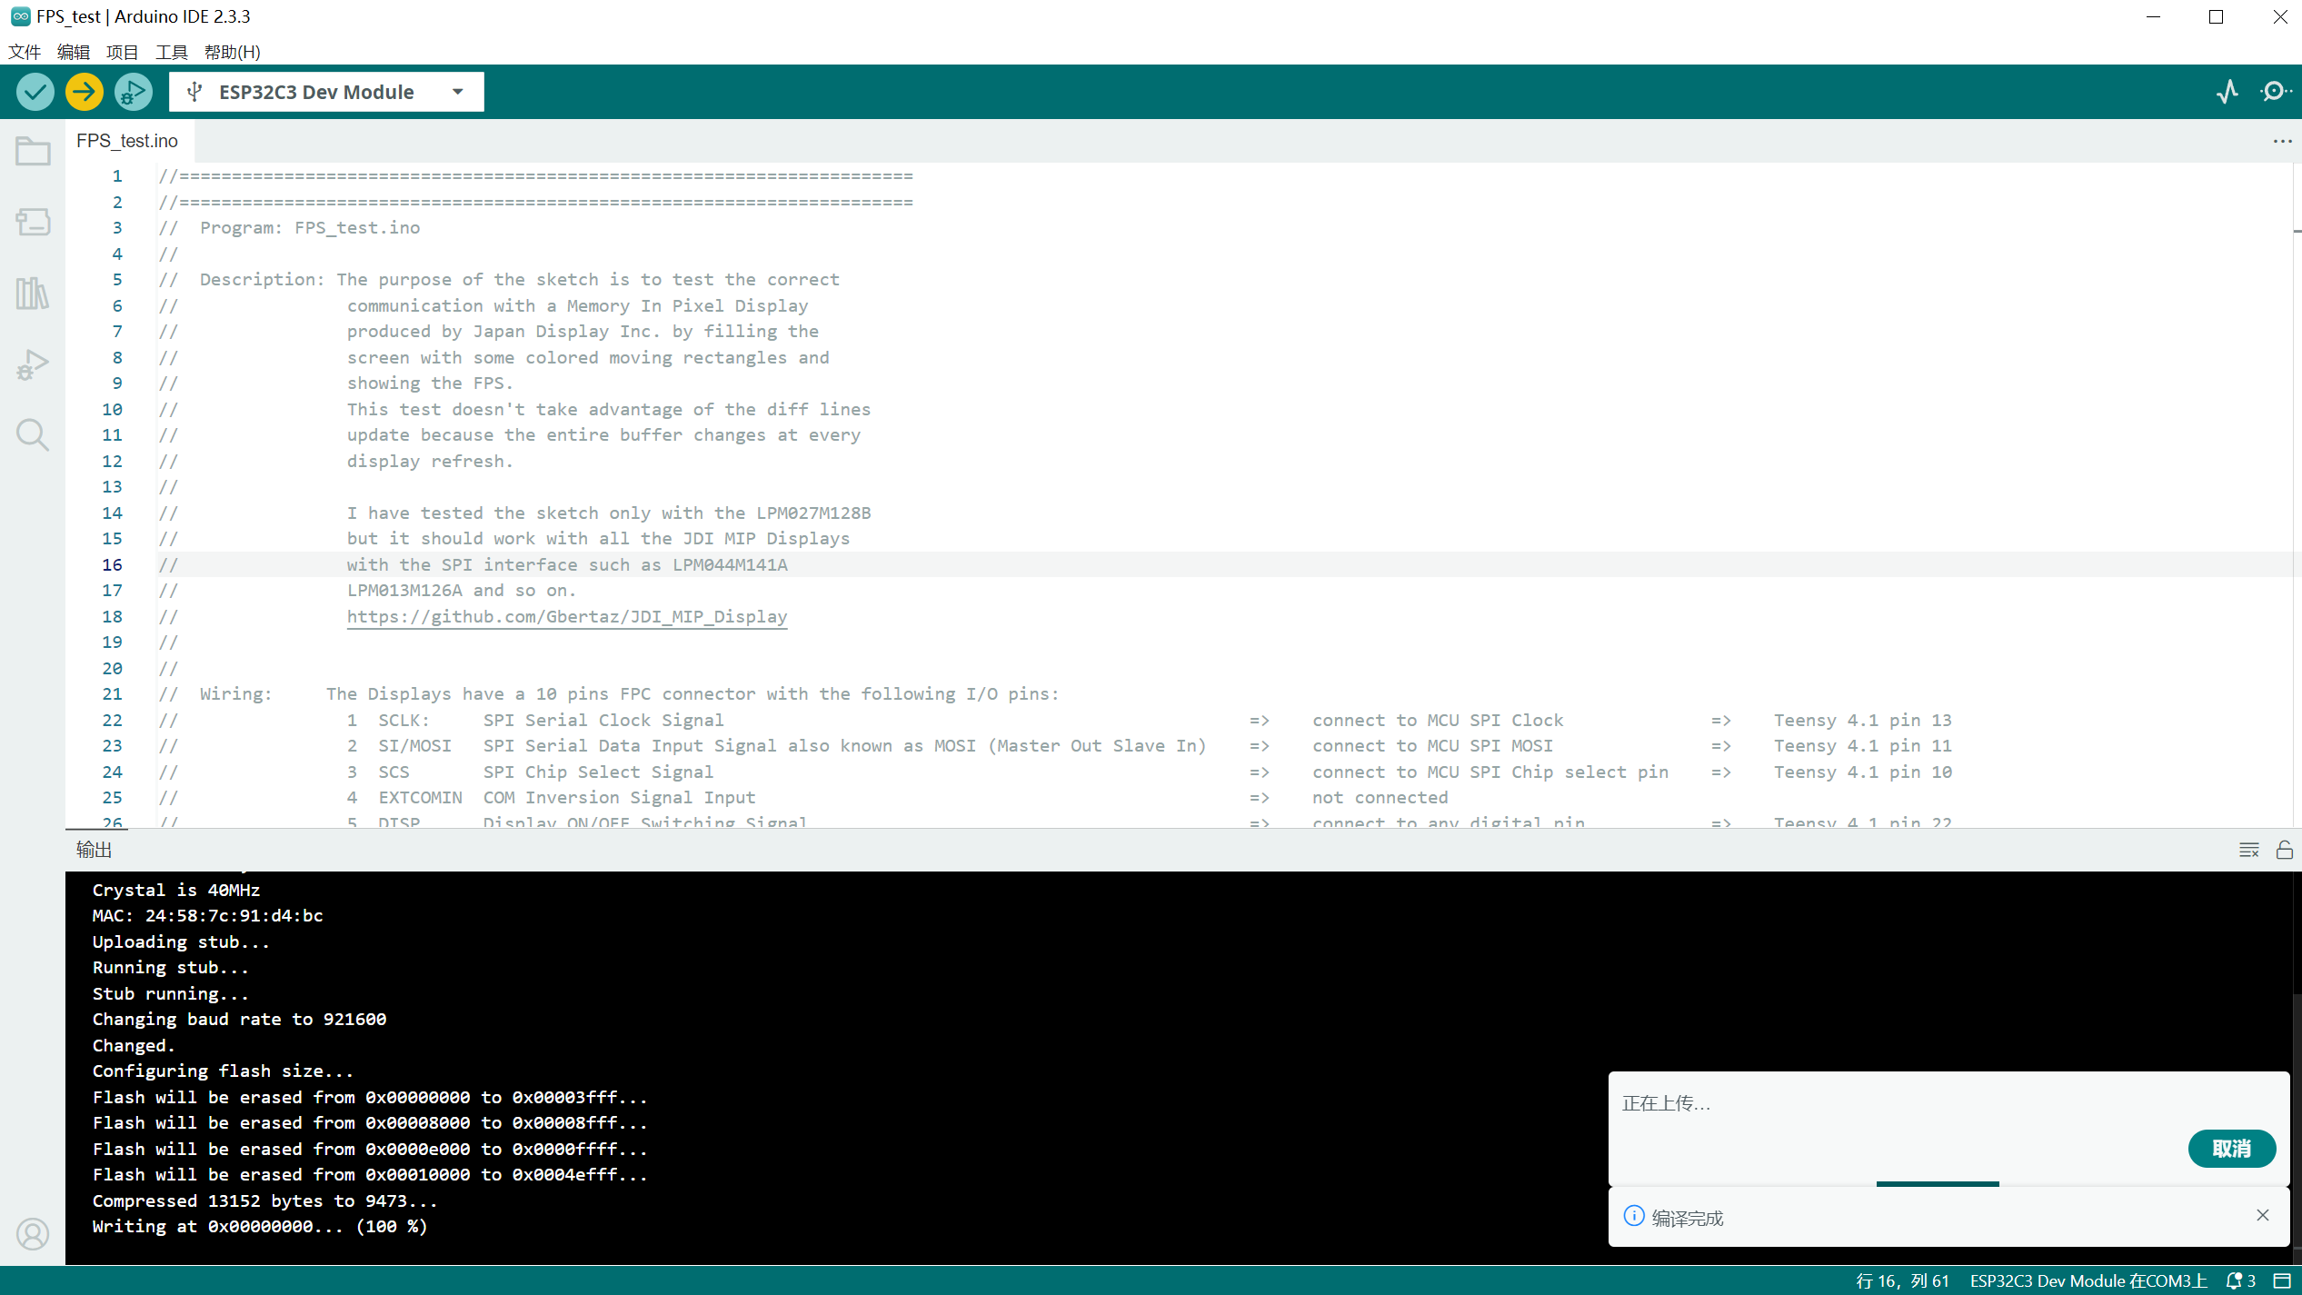Viewport: 2302px width, 1295px height.
Task: Click ESP32C3 Dev Module 在COM3上 status entry
Action: [x=2088, y=1280]
